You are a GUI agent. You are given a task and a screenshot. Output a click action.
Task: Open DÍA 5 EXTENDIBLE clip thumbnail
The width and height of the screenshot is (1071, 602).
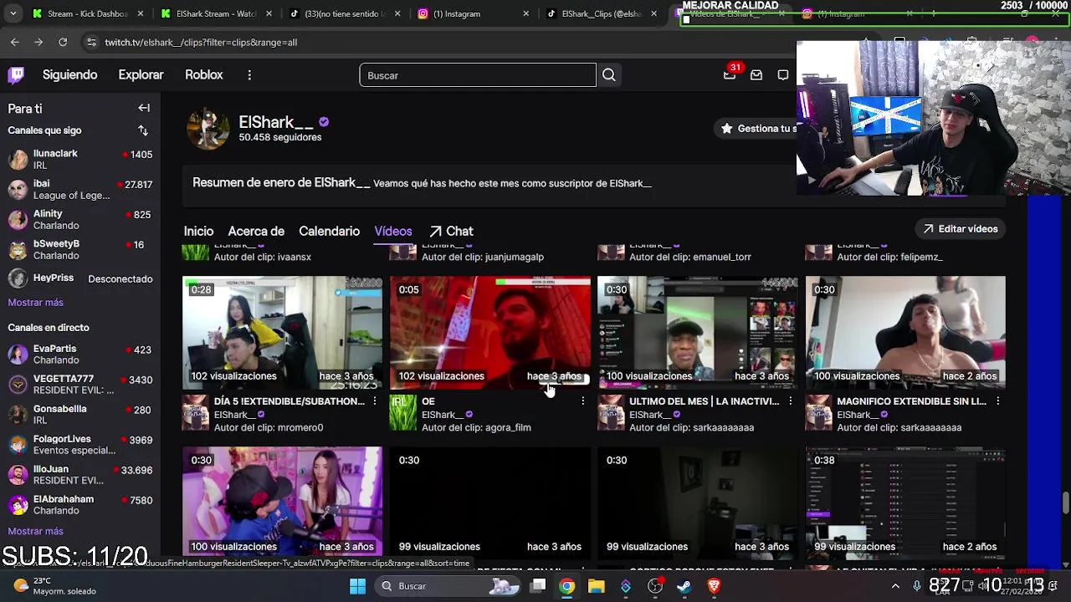[283, 333]
